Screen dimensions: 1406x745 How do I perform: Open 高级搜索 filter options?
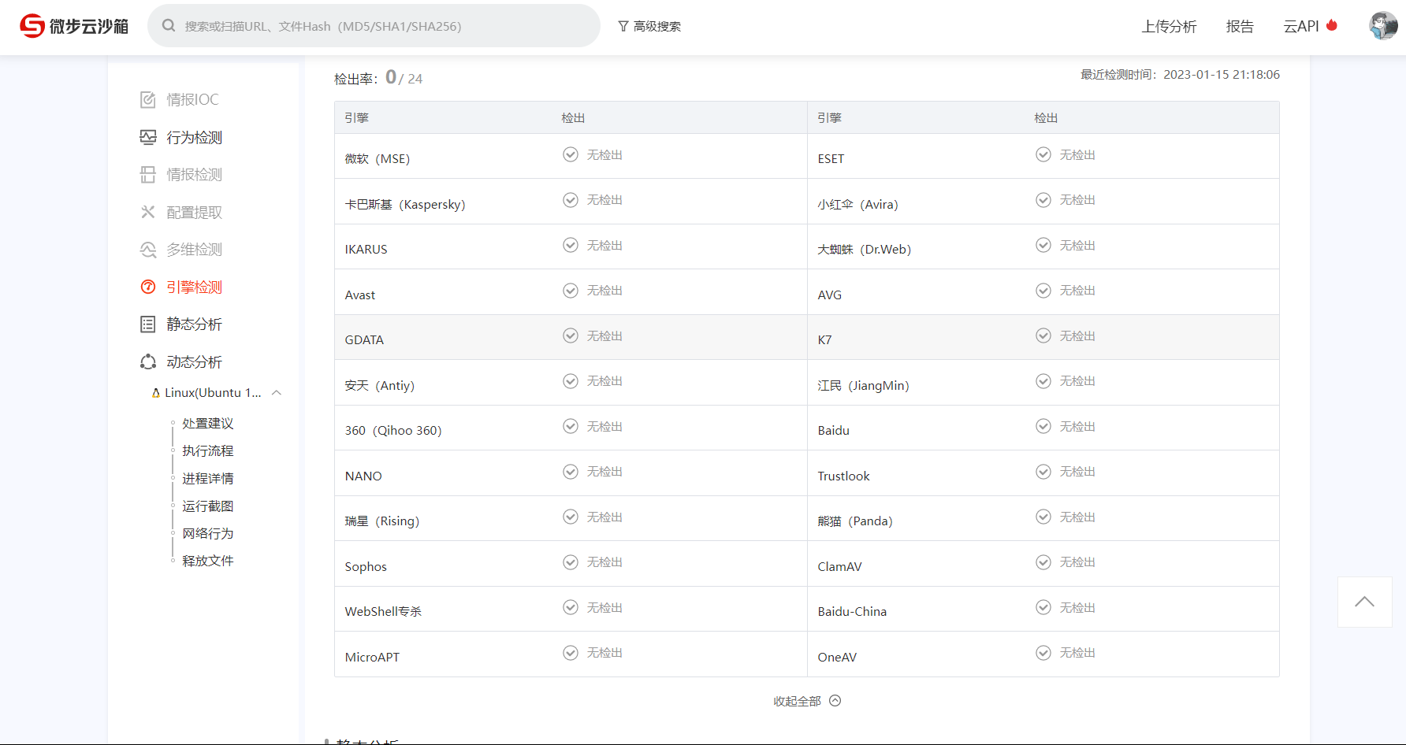tap(649, 26)
